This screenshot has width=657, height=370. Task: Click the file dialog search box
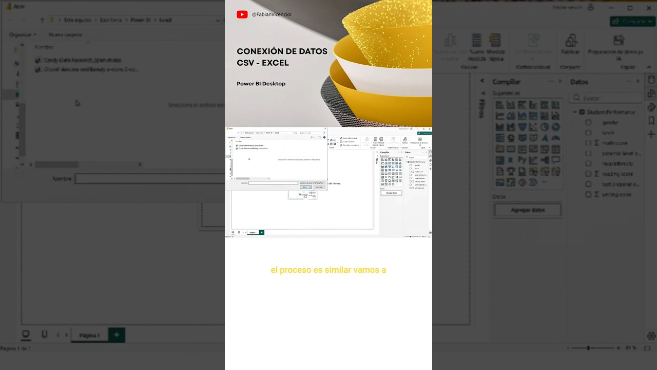(x=313, y=133)
